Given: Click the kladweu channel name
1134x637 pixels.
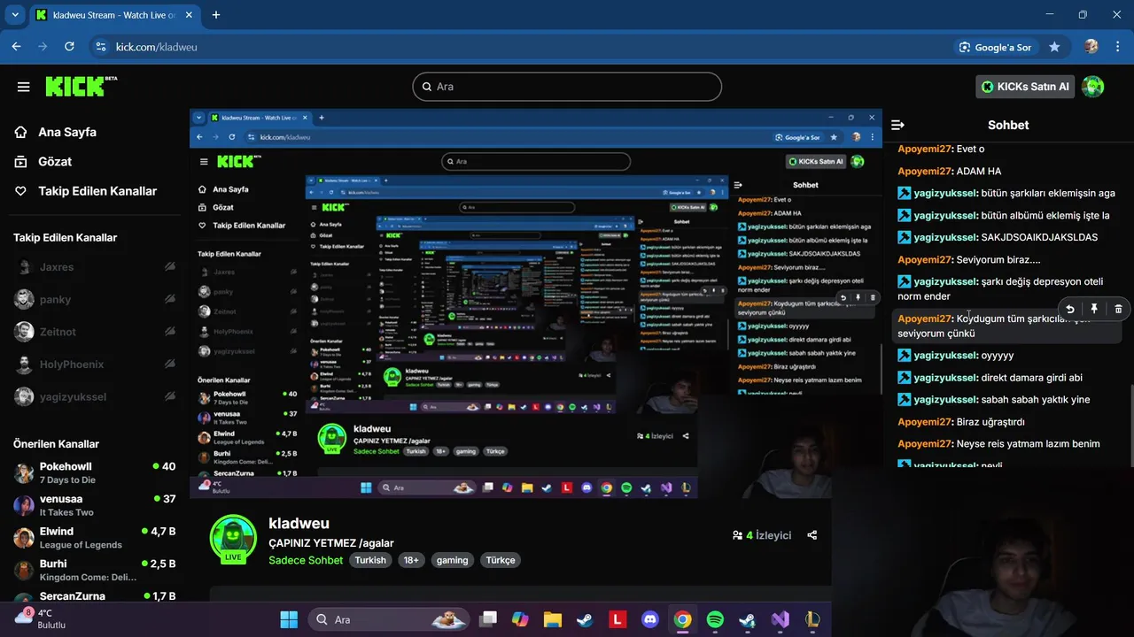Looking at the screenshot, I should tap(299, 524).
